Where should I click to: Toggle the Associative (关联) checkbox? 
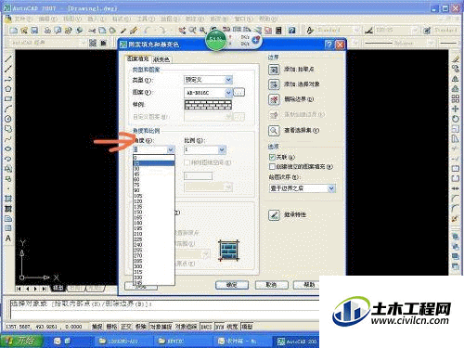pyautogui.click(x=272, y=157)
